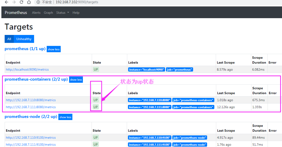Click Last Scrape header in prometheus table
Image resolution: width=282 pixels, height=147 pixels.
click(x=226, y=62)
